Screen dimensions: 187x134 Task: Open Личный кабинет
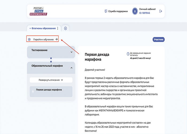coord(147,9)
